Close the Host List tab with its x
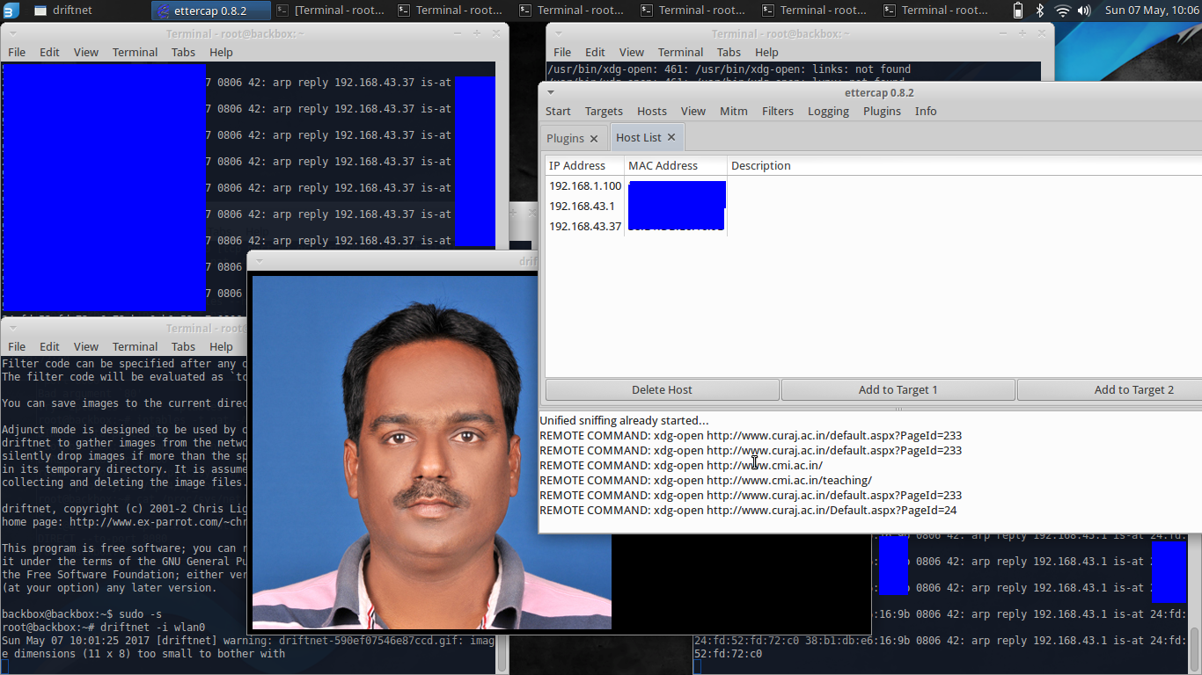The height and width of the screenshot is (675, 1202). (x=671, y=137)
